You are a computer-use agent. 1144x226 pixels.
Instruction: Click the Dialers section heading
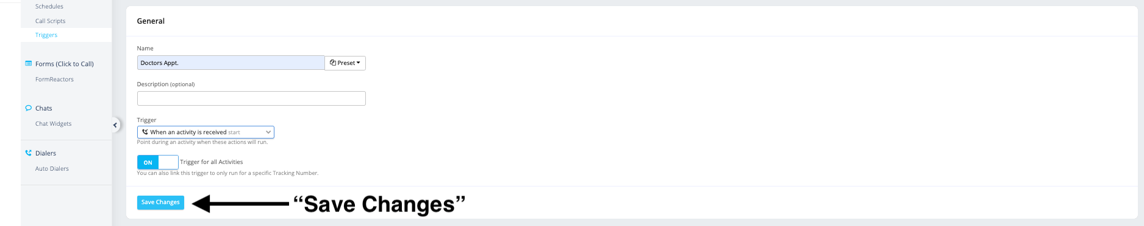(x=46, y=153)
